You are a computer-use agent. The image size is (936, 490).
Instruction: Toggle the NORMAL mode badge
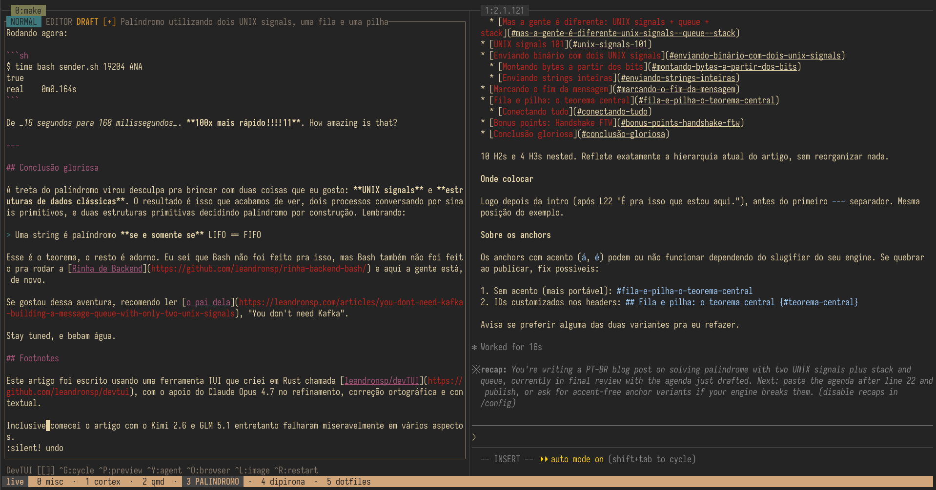click(23, 21)
